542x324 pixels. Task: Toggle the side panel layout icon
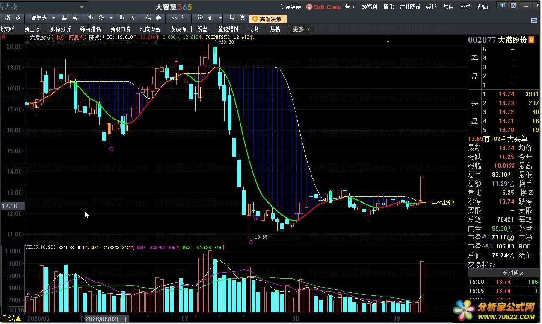[x=534, y=20]
